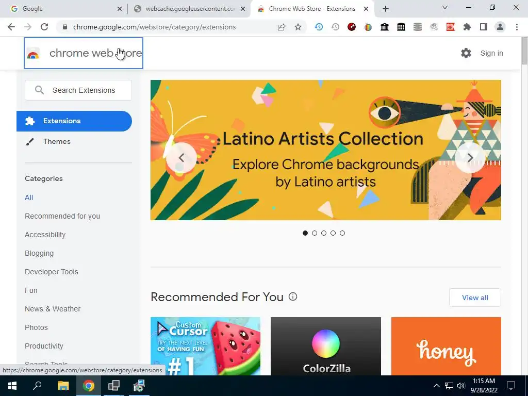
Task: Click the address bar URL
Action: pyautogui.click(x=154, y=27)
